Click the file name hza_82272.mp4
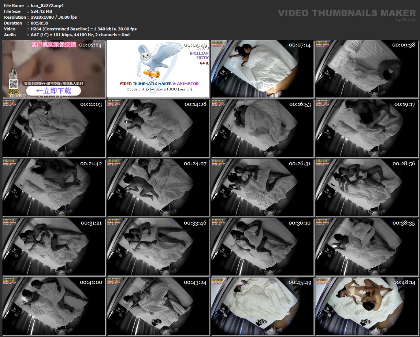 [x=47, y=5]
